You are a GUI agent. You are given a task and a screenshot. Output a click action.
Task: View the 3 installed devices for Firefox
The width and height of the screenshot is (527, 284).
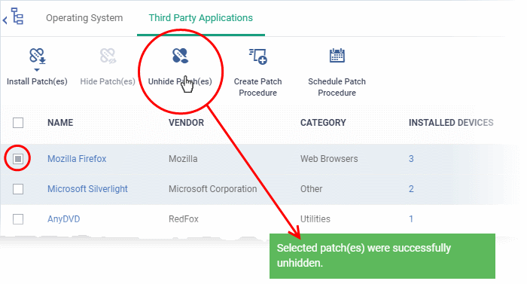click(x=411, y=159)
